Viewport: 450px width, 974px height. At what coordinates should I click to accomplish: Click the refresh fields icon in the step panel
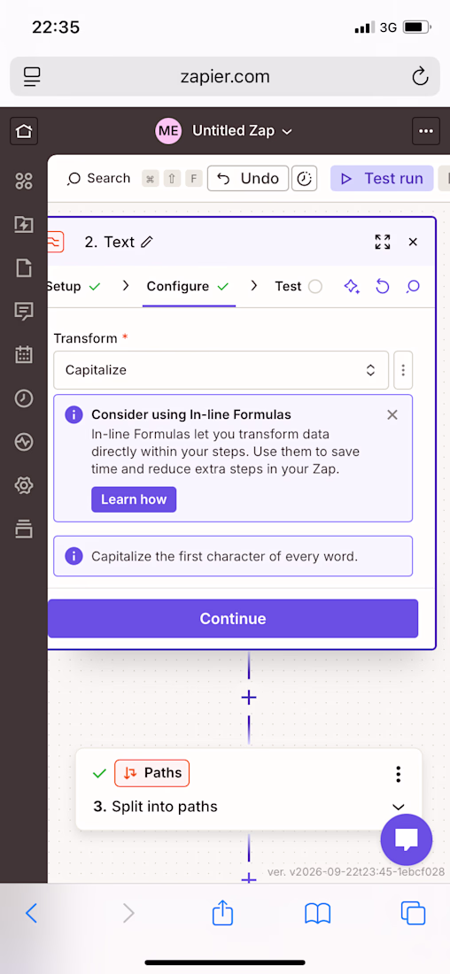pos(383,286)
